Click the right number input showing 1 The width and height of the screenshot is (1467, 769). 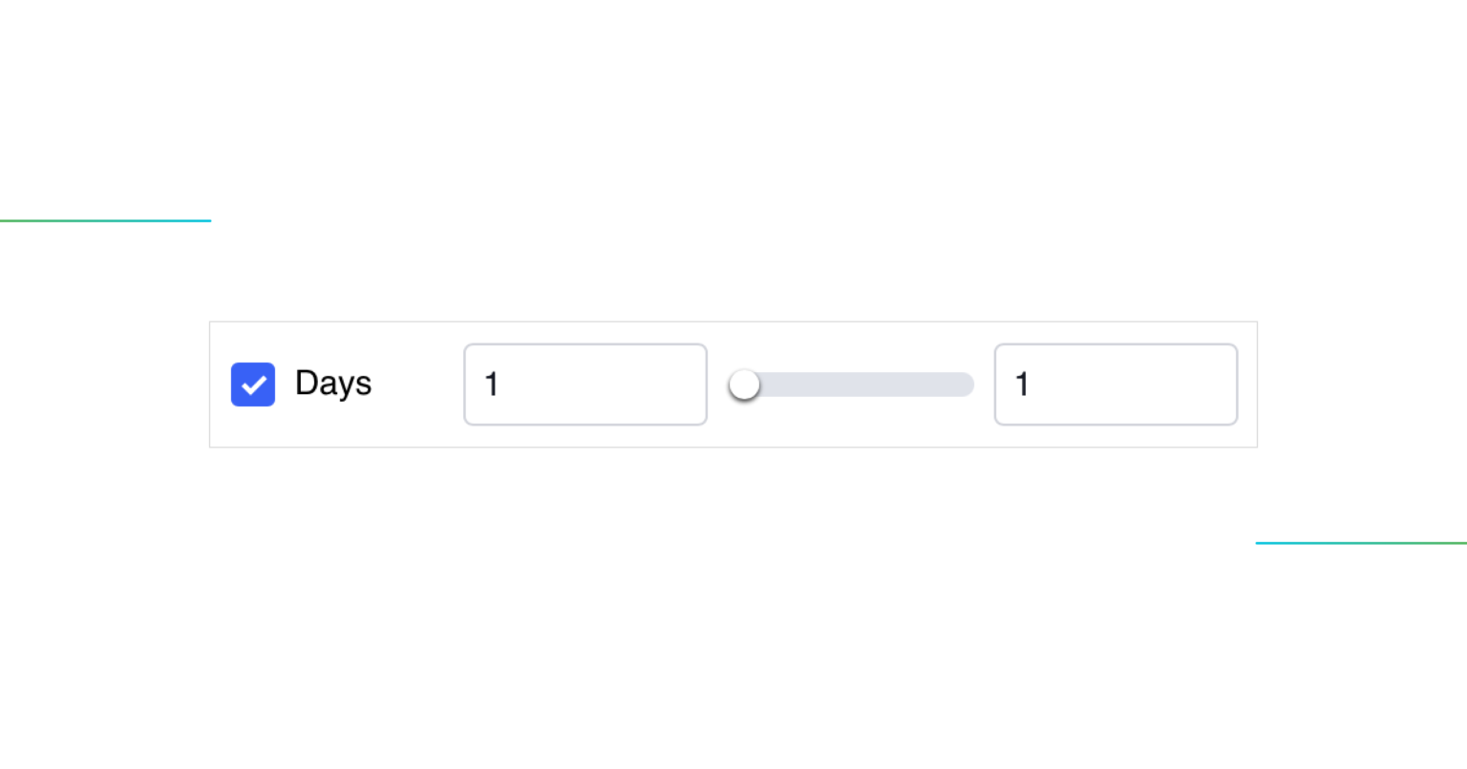coord(1116,384)
